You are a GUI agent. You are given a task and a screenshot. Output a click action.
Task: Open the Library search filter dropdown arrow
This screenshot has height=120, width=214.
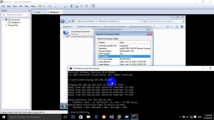[28, 15]
